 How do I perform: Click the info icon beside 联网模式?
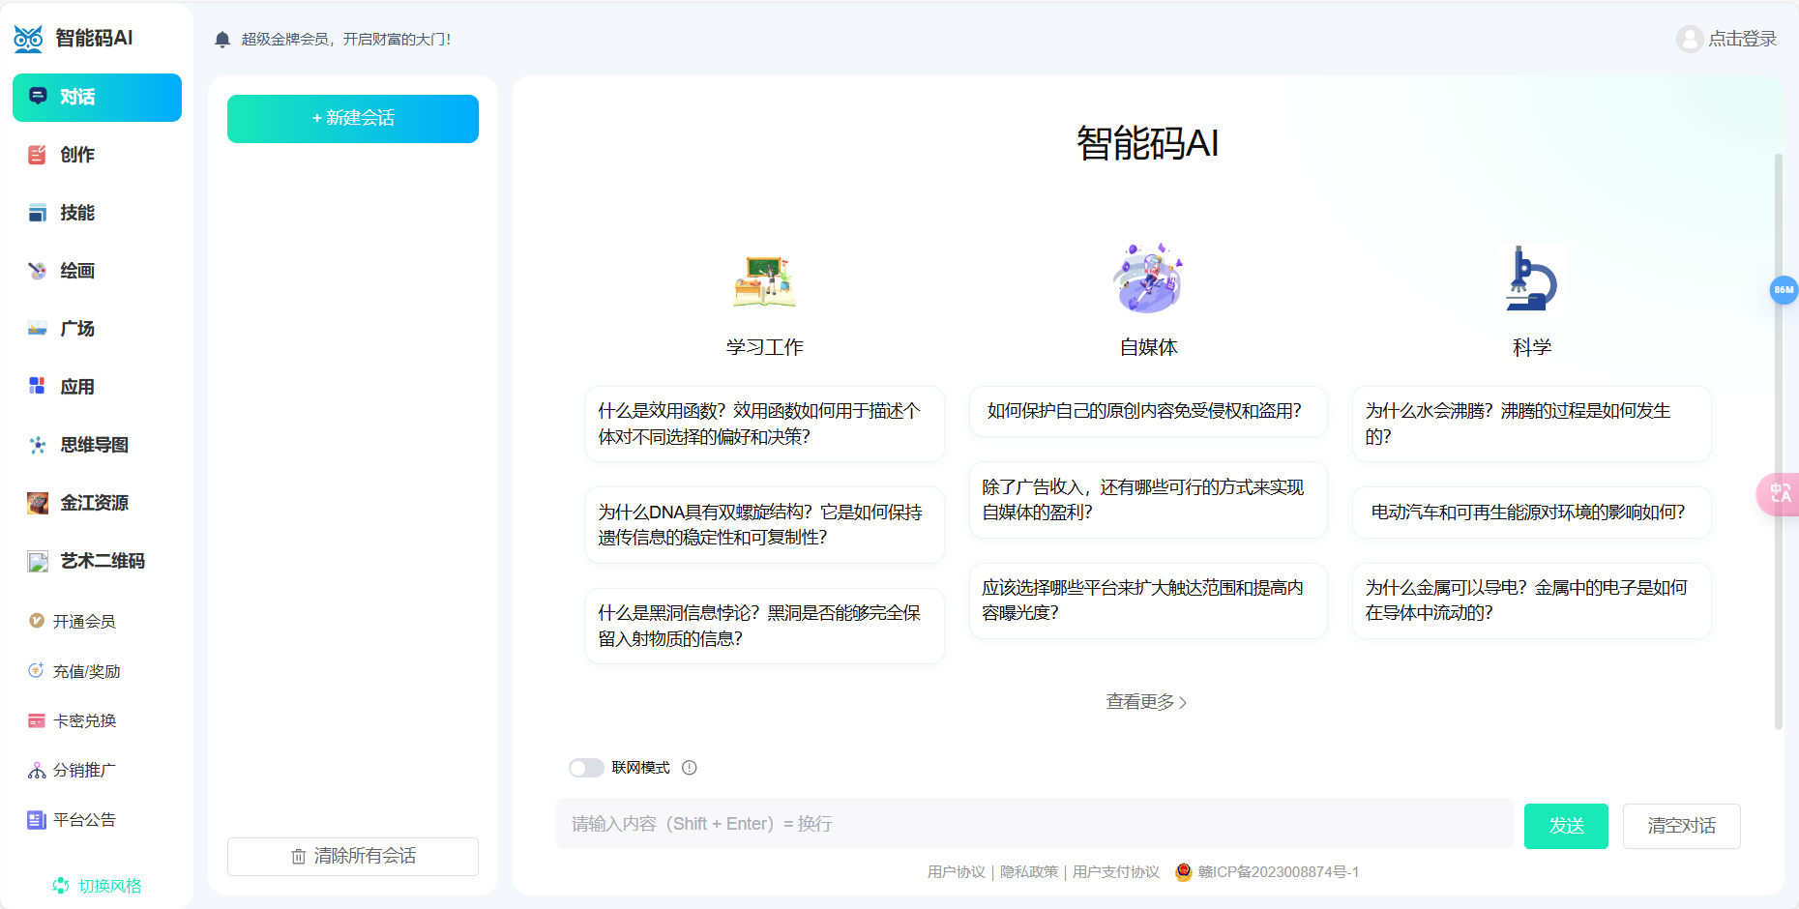[x=690, y=767]
